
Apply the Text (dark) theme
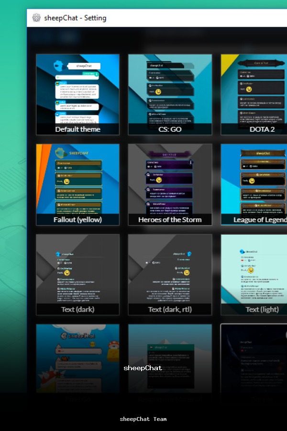point(77,274)
